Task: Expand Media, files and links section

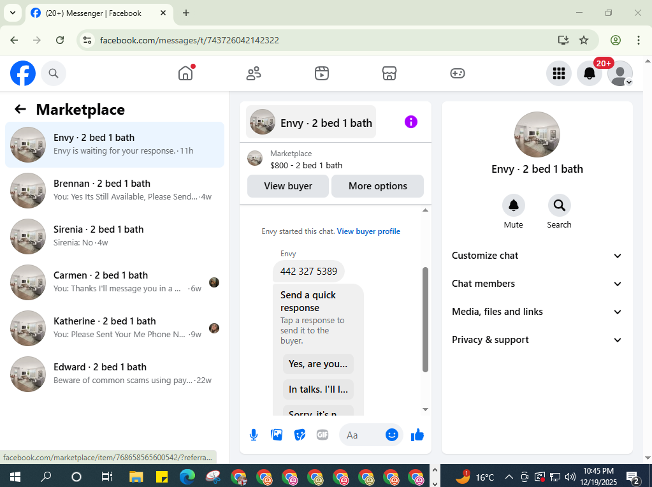Action: [537, 312]
